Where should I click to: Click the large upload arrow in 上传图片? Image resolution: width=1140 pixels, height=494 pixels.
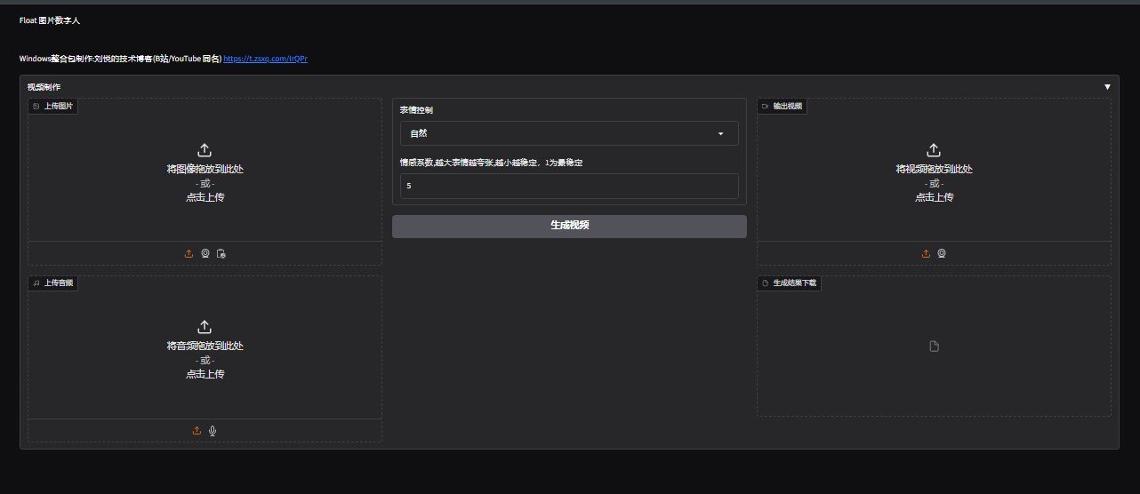point(205,150)
